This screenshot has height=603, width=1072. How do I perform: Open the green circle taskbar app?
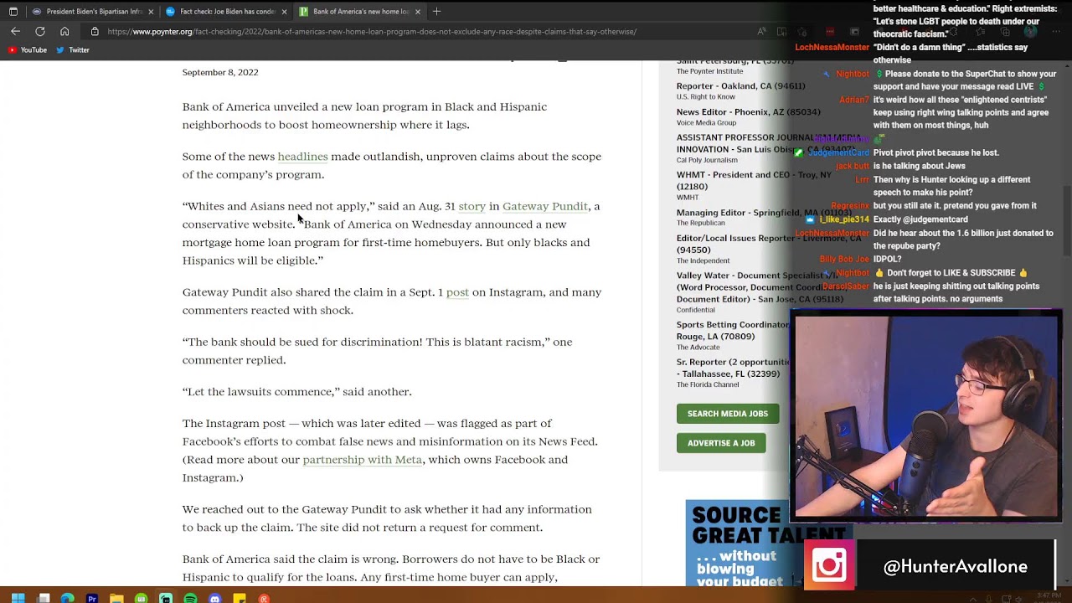coord(141,598)
